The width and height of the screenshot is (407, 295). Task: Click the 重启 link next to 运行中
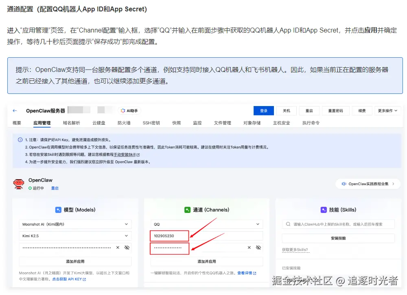[x=55, y=188]
